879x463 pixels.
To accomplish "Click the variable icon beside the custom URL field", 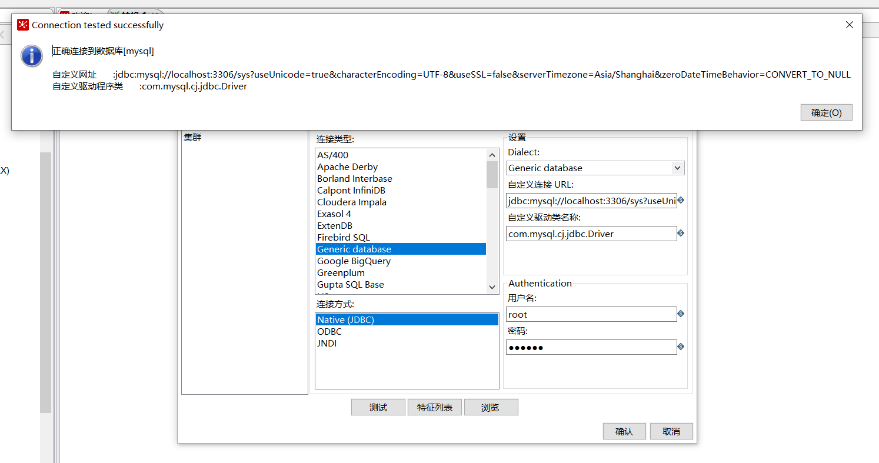I will click(681, 200).
